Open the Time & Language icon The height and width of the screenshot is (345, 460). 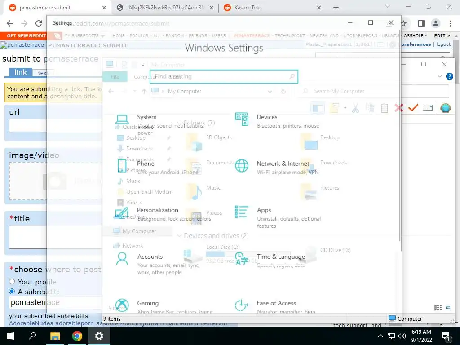coord(242,258)
